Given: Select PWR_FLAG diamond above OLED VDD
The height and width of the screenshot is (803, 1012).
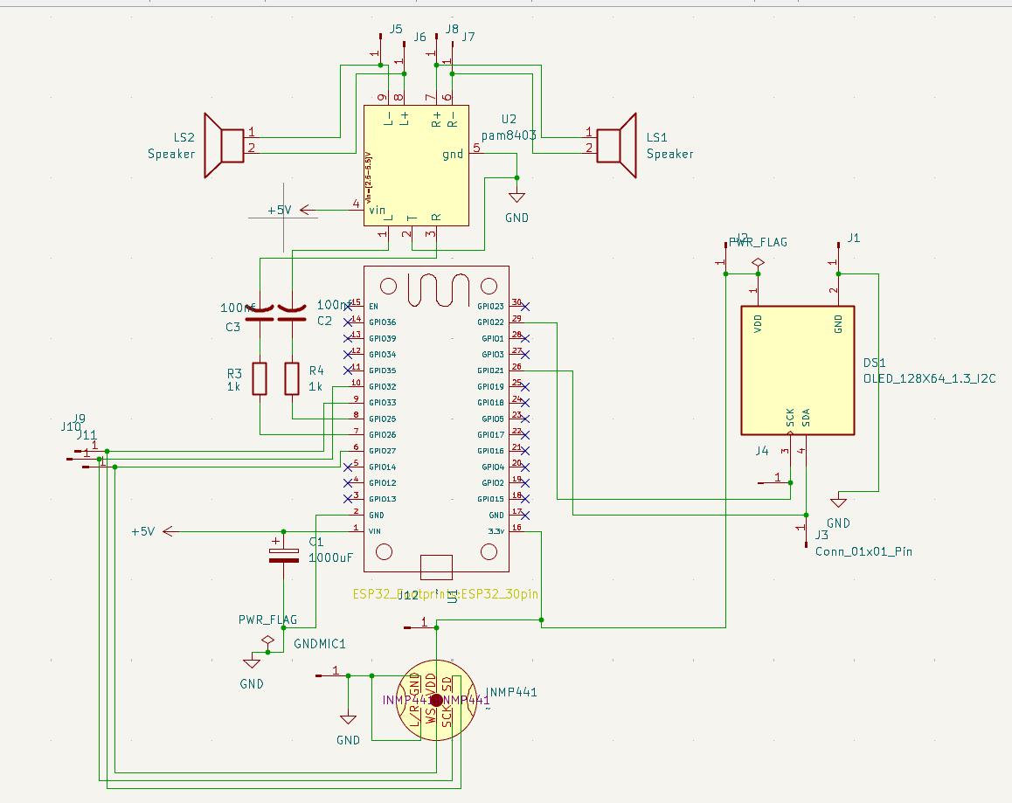Looking at the screenshot, I should click(758, 263).
